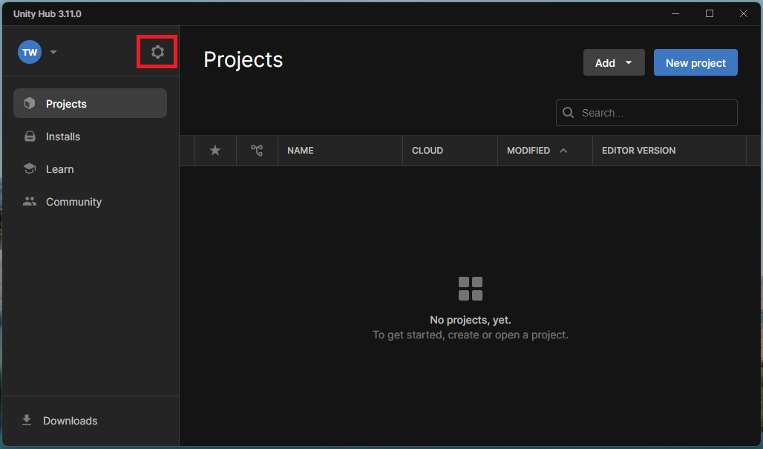
Task: Select Projects in the sidebar
Action: (90, 103)
